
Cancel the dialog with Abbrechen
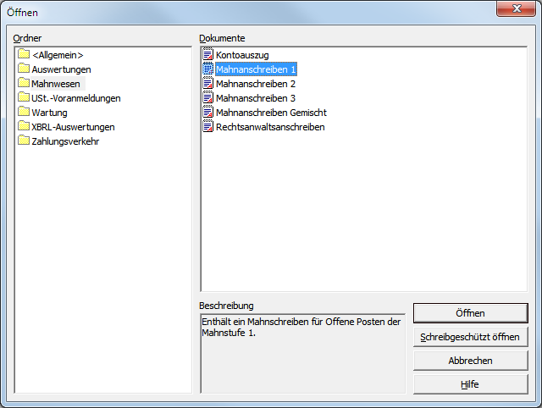tap(471, 361)
